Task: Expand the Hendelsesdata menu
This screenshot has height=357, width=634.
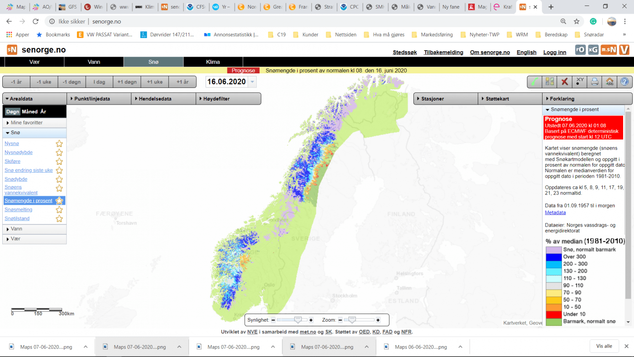Action: point(164,98)
